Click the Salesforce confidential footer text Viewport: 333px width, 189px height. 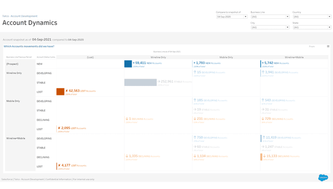[48, 179]
